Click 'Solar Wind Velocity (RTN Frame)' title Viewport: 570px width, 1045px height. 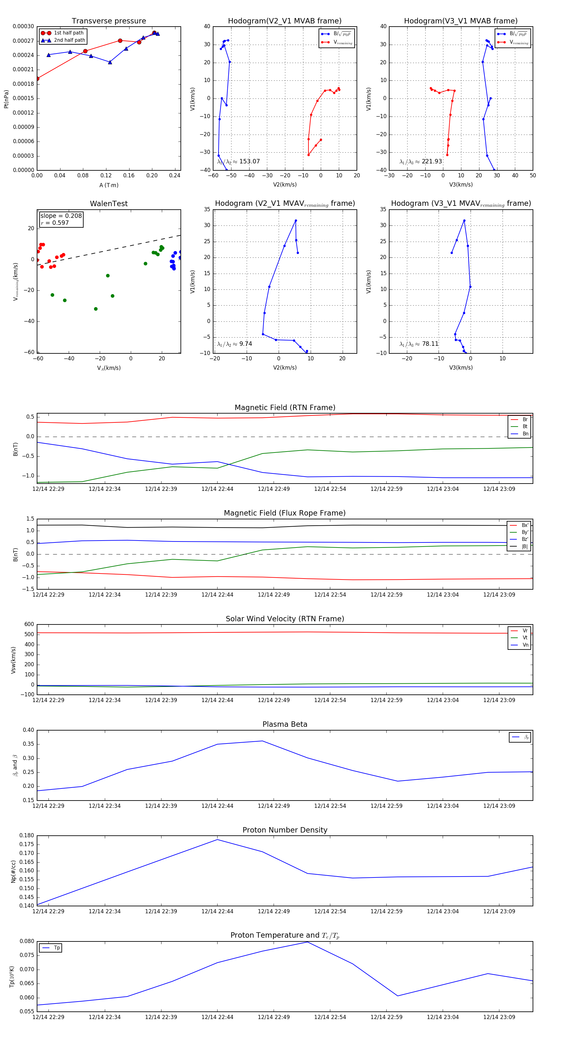(285, 619)
